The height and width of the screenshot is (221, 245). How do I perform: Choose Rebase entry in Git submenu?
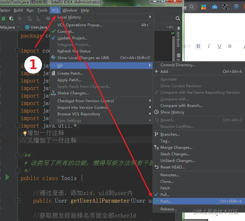pos(199,209)
